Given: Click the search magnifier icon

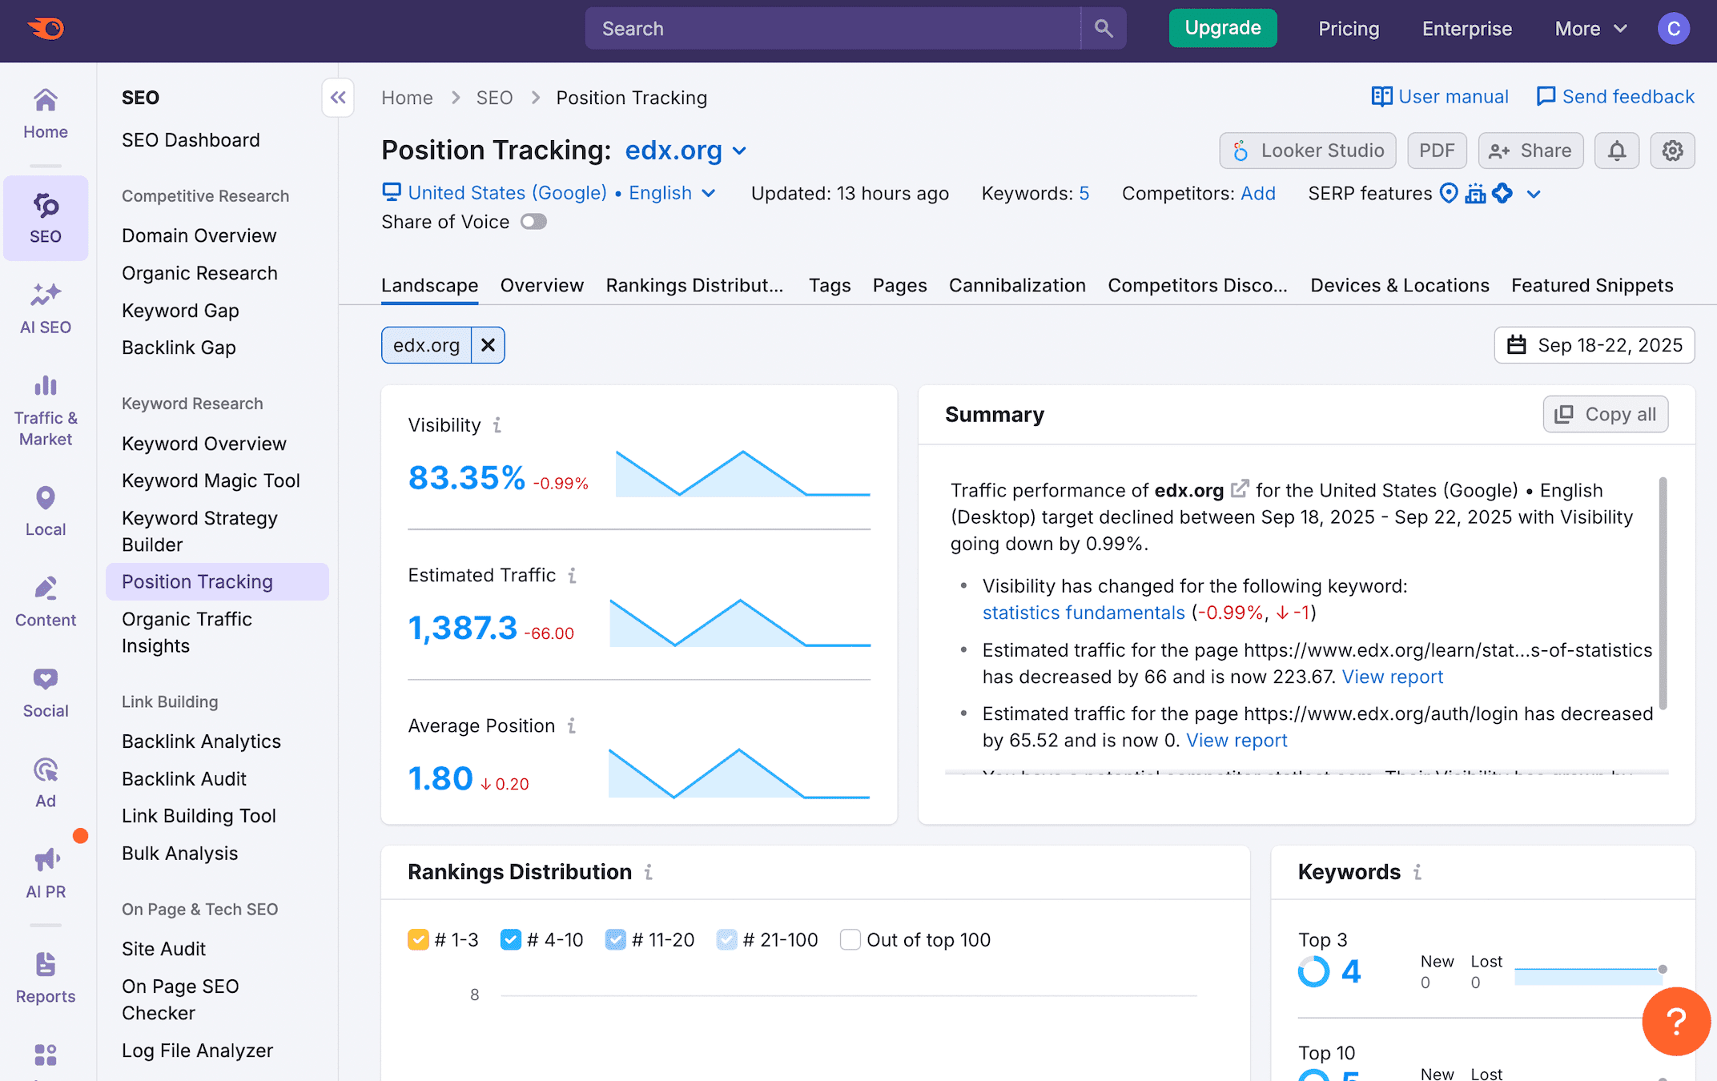Looking at the screenshot, I should 1104,29.
